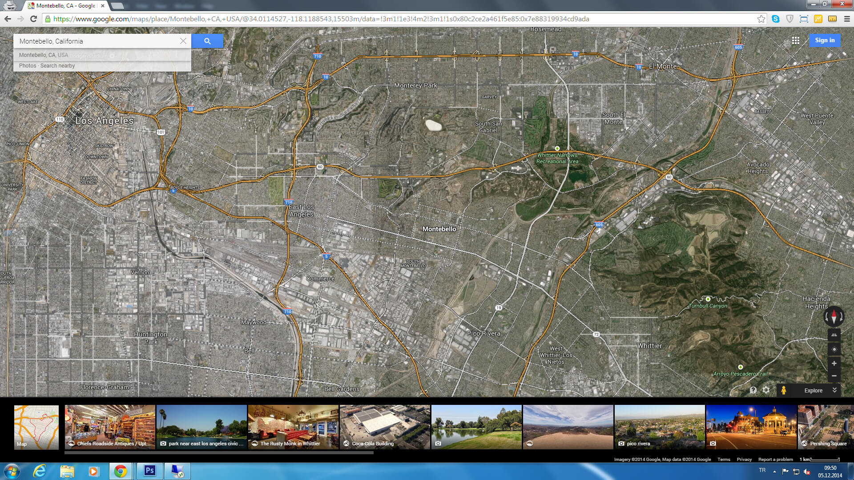854x480 pixels.
Task: Click the Photos link under Montebello
Action: [27, 66]
